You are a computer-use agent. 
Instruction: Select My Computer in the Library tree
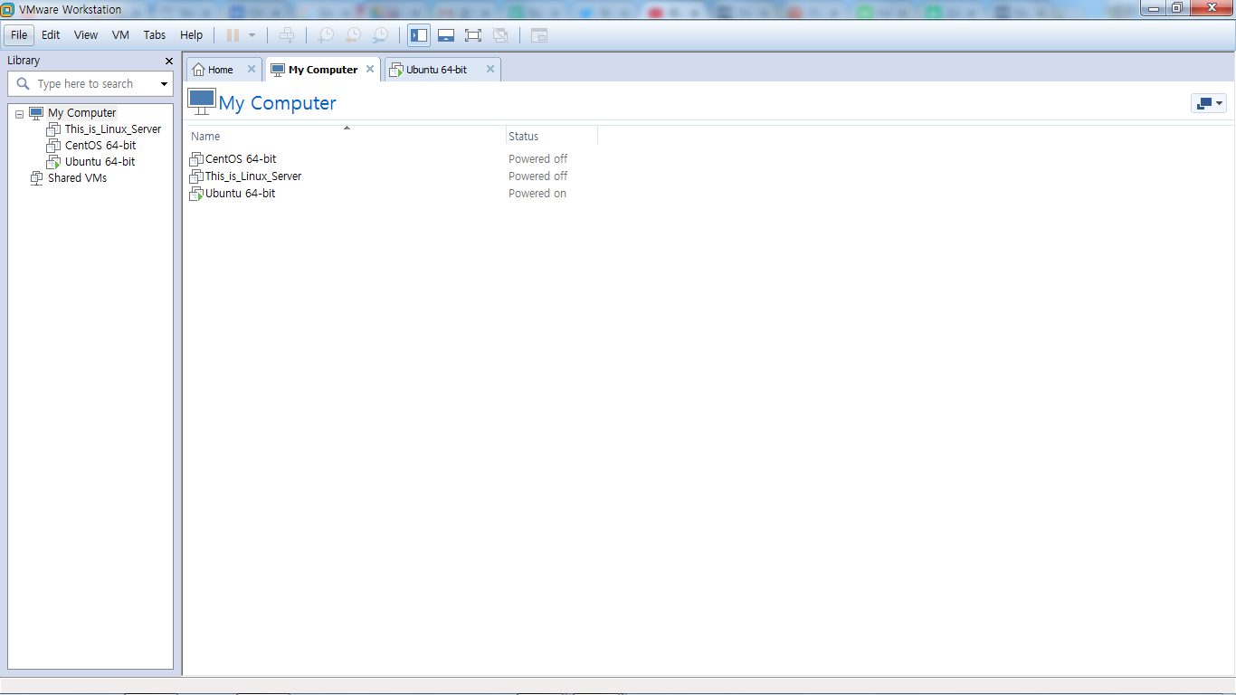(81, 113)
